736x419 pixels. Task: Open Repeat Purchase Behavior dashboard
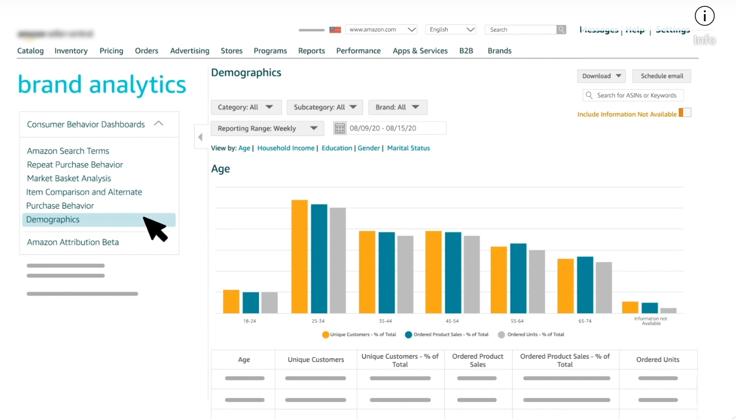[x=75, y=165]
